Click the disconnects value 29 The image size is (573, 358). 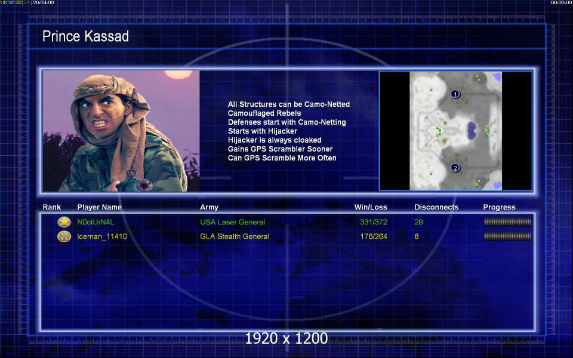coord(418,222)
